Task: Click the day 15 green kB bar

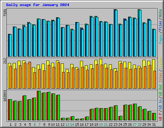Action: point(78,120)
